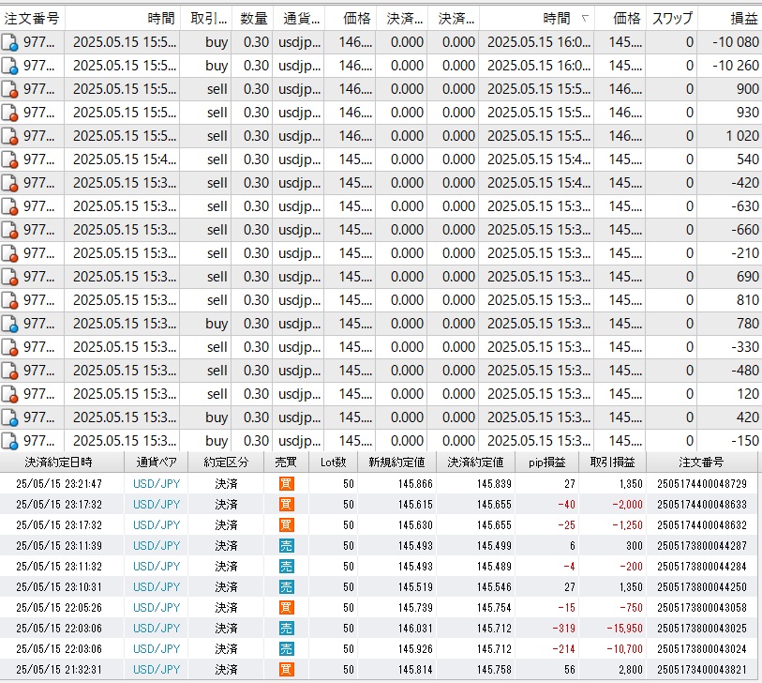The height and width of the screenshot is (683, 762).
Task: Click the buy order icon in the -10 080 row
Action: (x=10, y=42)
